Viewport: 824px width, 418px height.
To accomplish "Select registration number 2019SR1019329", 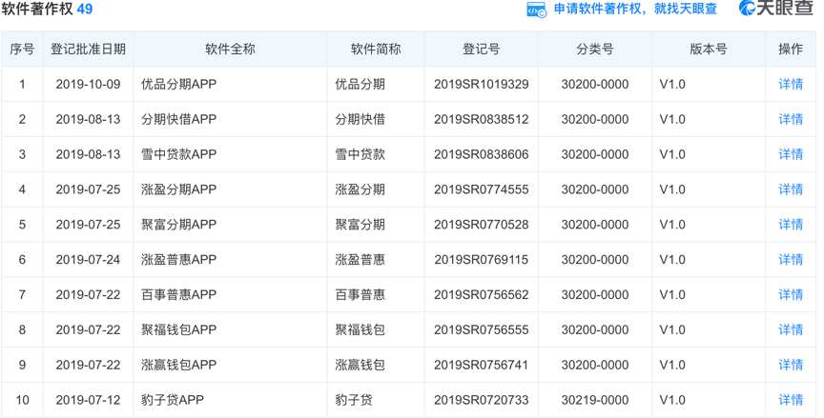I will (x=481, y=84).
